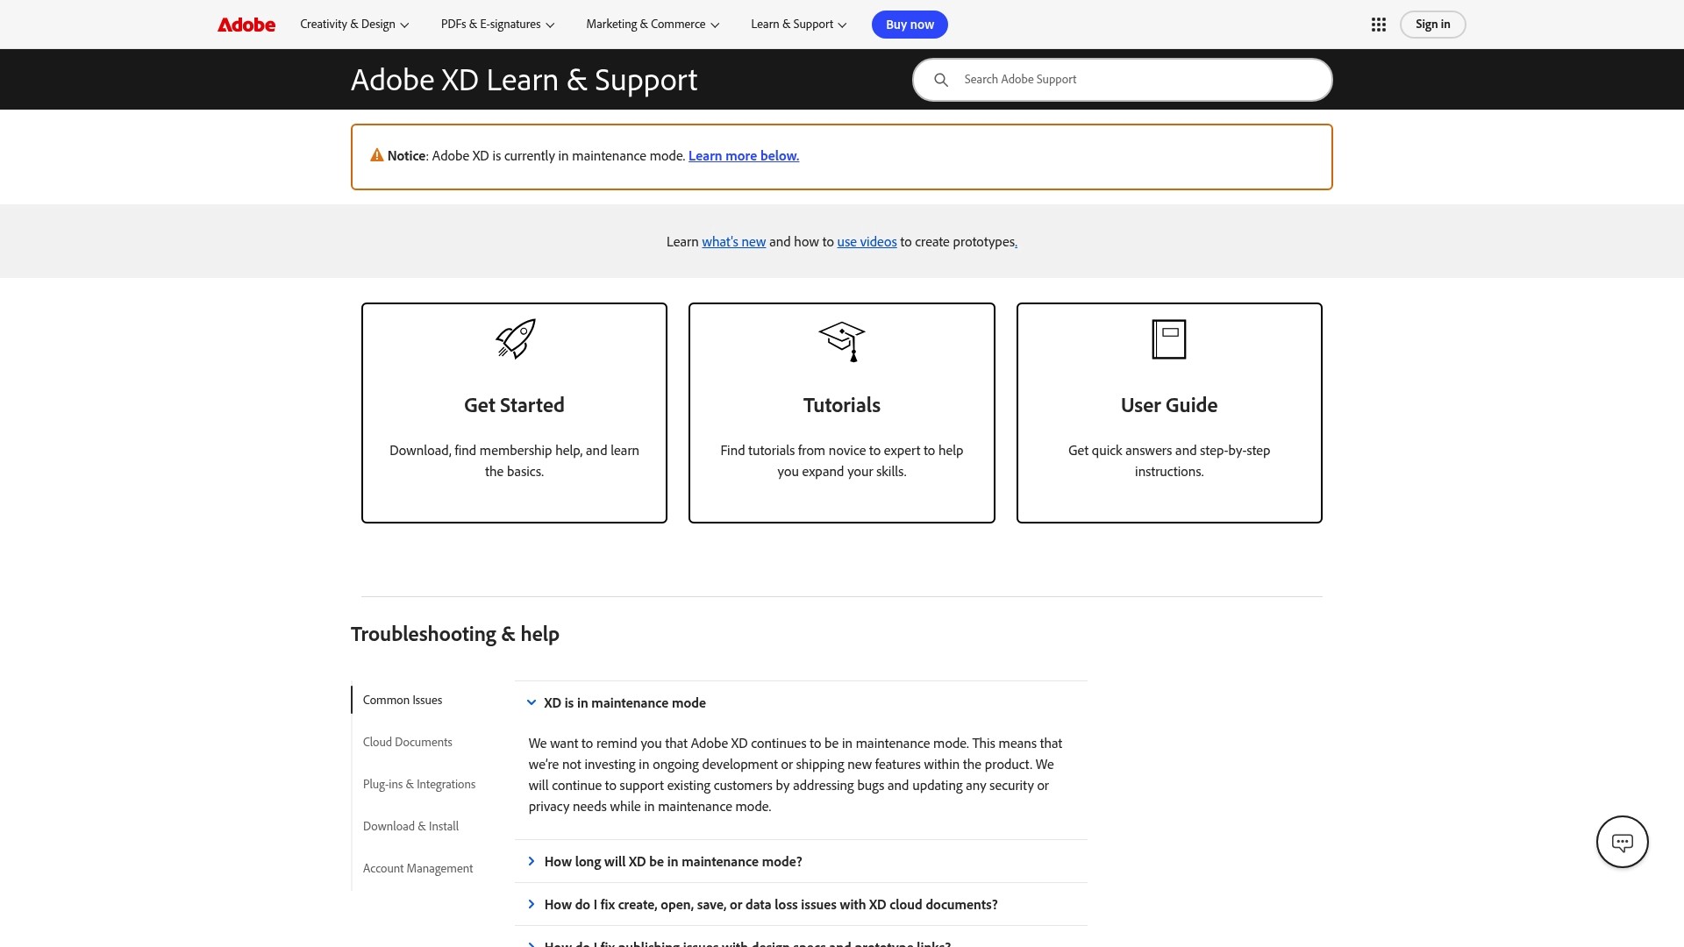Screen dimensions: 1684x947
Task: Select Plug-ins & Integrations tab
Action: (x=419, y=784)
